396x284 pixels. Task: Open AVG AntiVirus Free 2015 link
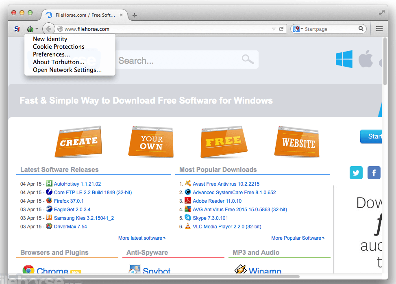(x=239, y=210)
